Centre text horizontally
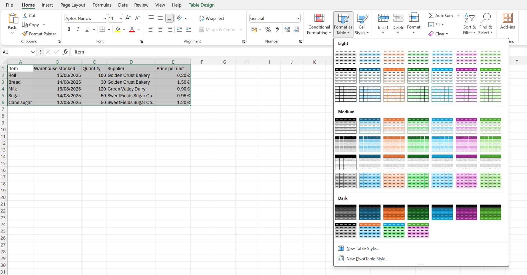Screen dimensions: 527x275 click(x=160, y=29)
